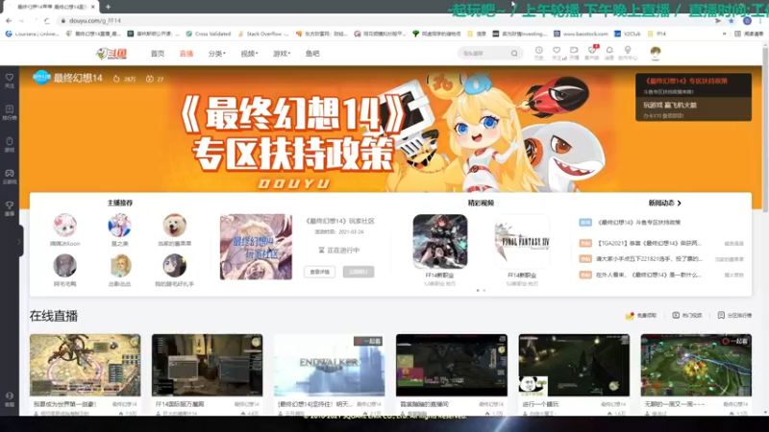Viewport: 769px width, 432px height.
Task: Open the 玩家社区 event image
Action: pos(256,247)
